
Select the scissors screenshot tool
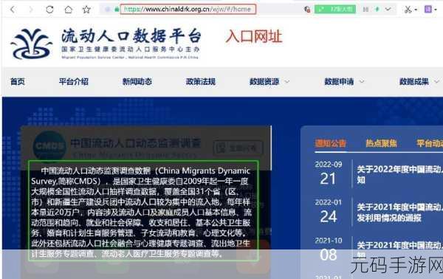pos(408,10)
